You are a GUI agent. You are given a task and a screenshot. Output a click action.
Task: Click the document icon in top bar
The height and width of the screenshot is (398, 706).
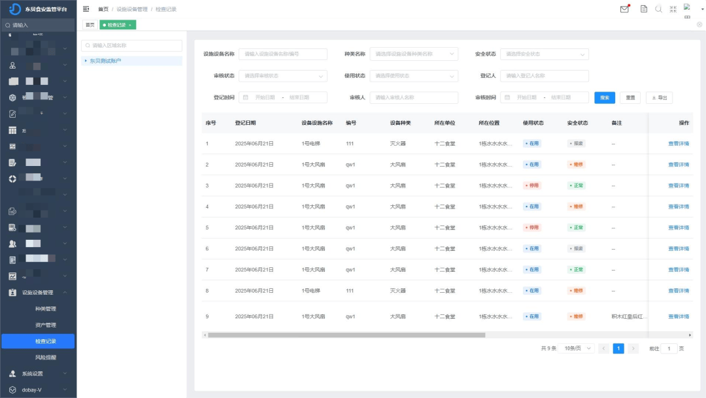click(644, 9)
